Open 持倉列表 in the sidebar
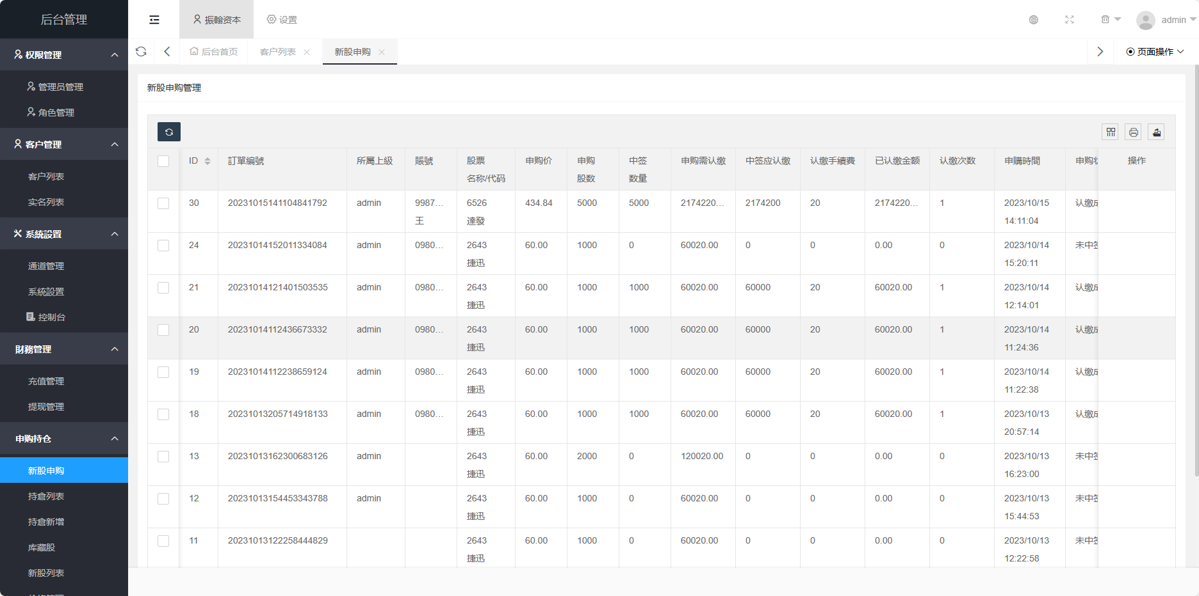The width and height of the screenshot is (1199, 596). pos(64,496)
